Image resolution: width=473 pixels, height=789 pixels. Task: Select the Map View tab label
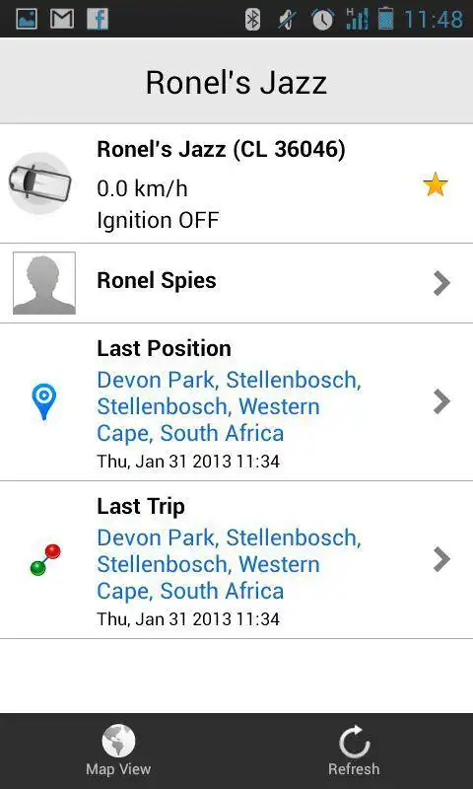tap(118, 769)
